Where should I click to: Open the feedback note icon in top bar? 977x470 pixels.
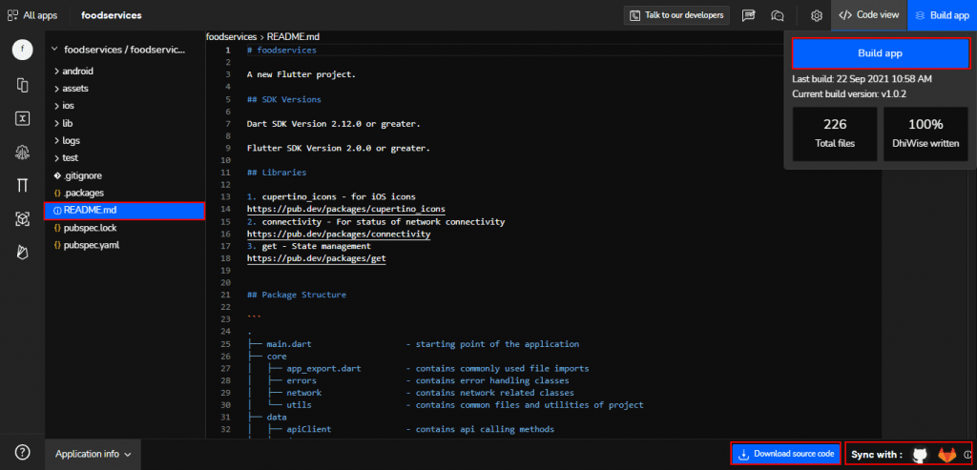[748, 15]
